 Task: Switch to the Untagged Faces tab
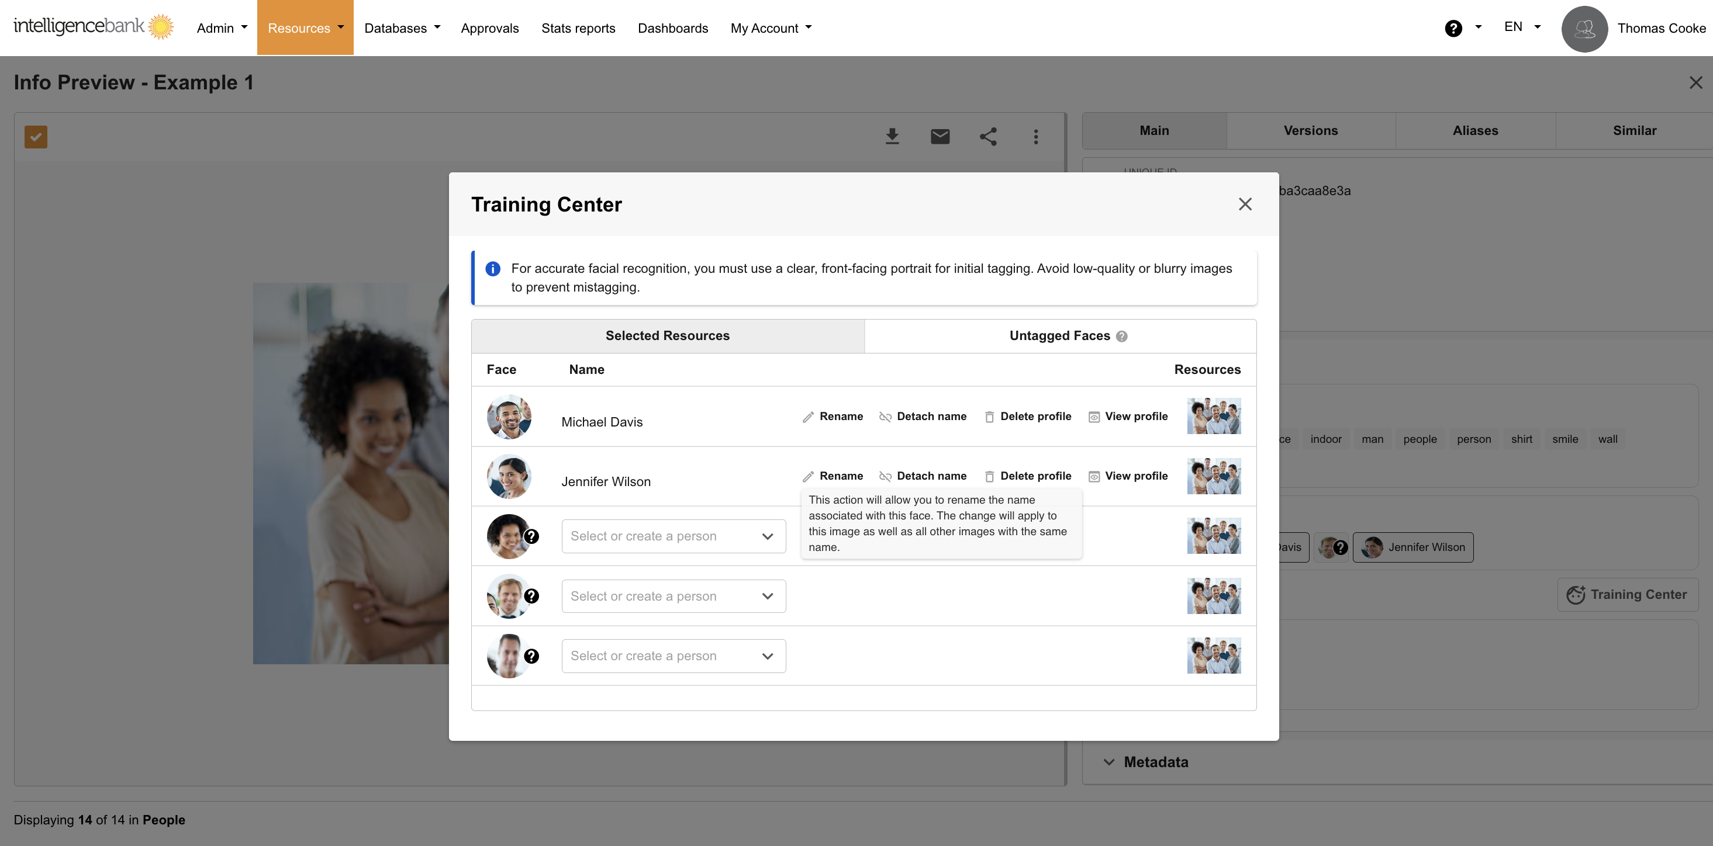[1060, 337]
